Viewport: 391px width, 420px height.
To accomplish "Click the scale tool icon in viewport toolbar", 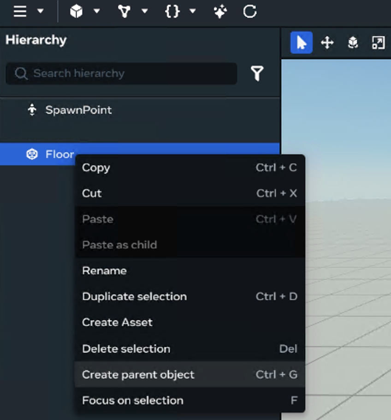I will coord(378,43).
